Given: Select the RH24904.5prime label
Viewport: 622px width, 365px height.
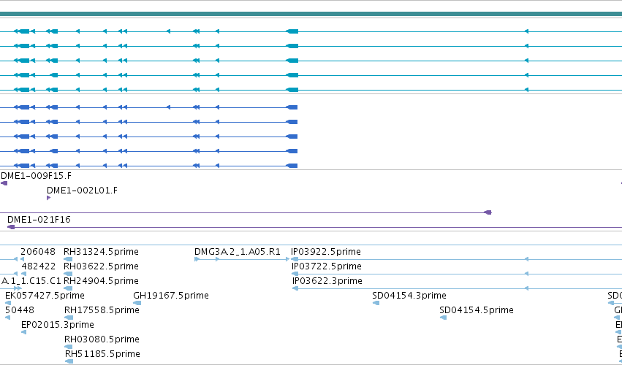Looking at the screenshot, I should coord(101,280).
